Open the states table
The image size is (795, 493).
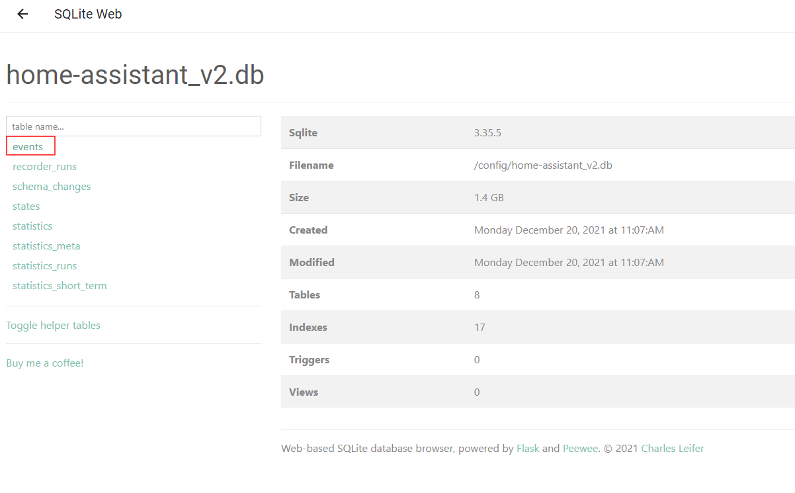(x=26, y=206)
